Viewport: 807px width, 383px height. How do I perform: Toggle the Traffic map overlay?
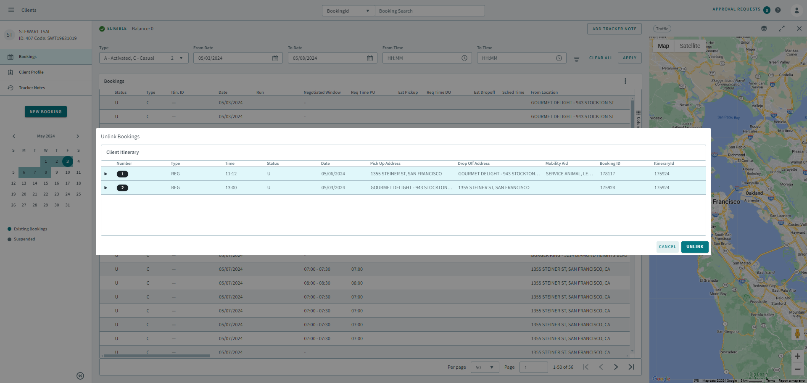click(662, 29)
